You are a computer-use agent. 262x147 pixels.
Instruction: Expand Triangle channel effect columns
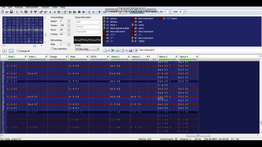(67, 57)
